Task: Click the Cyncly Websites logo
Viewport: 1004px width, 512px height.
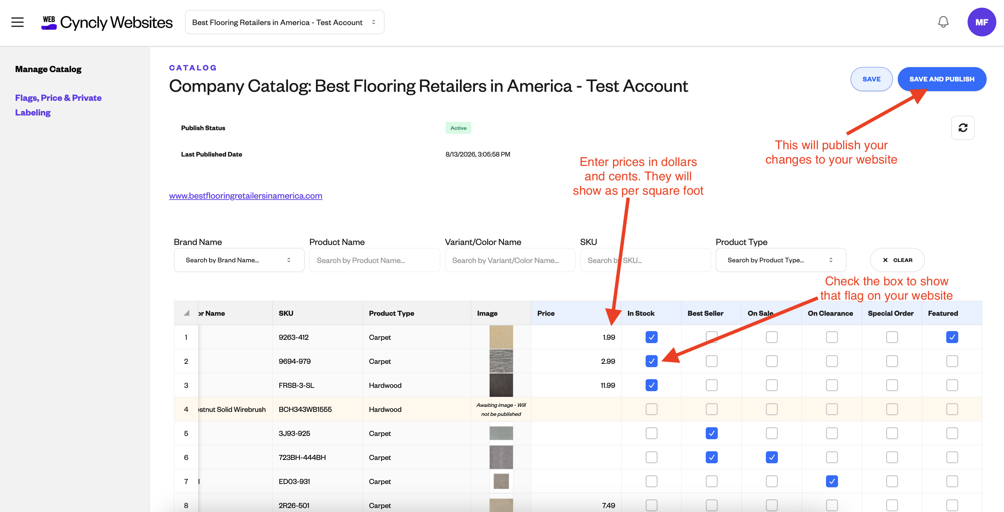Action: [107, 22]
